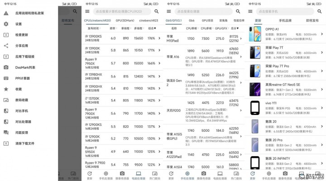Tap the 检查更新 download icon in drawer

point(6,35)
